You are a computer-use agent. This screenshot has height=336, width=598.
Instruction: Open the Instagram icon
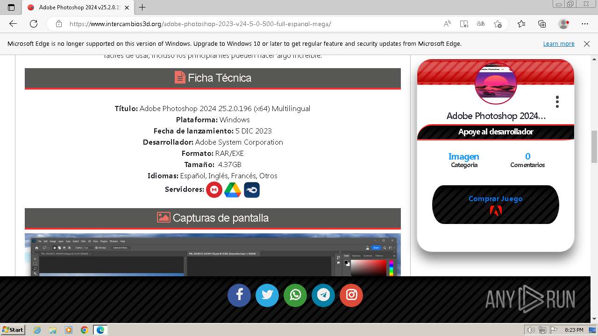(351, 295)
